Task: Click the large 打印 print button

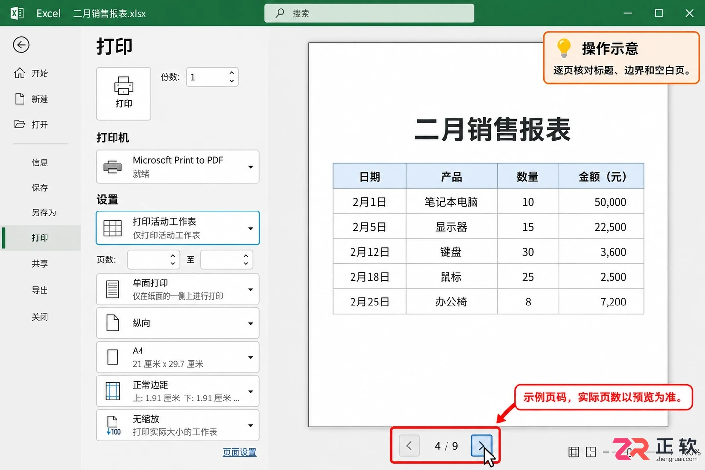Action: click(x=124, y=94)
